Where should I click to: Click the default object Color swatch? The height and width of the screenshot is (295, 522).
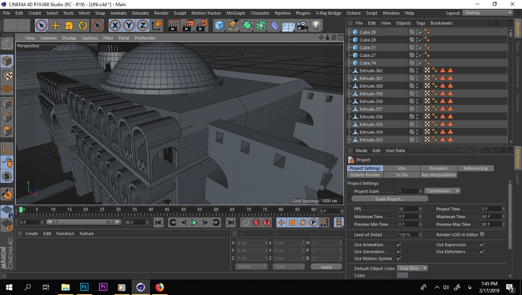402,275
